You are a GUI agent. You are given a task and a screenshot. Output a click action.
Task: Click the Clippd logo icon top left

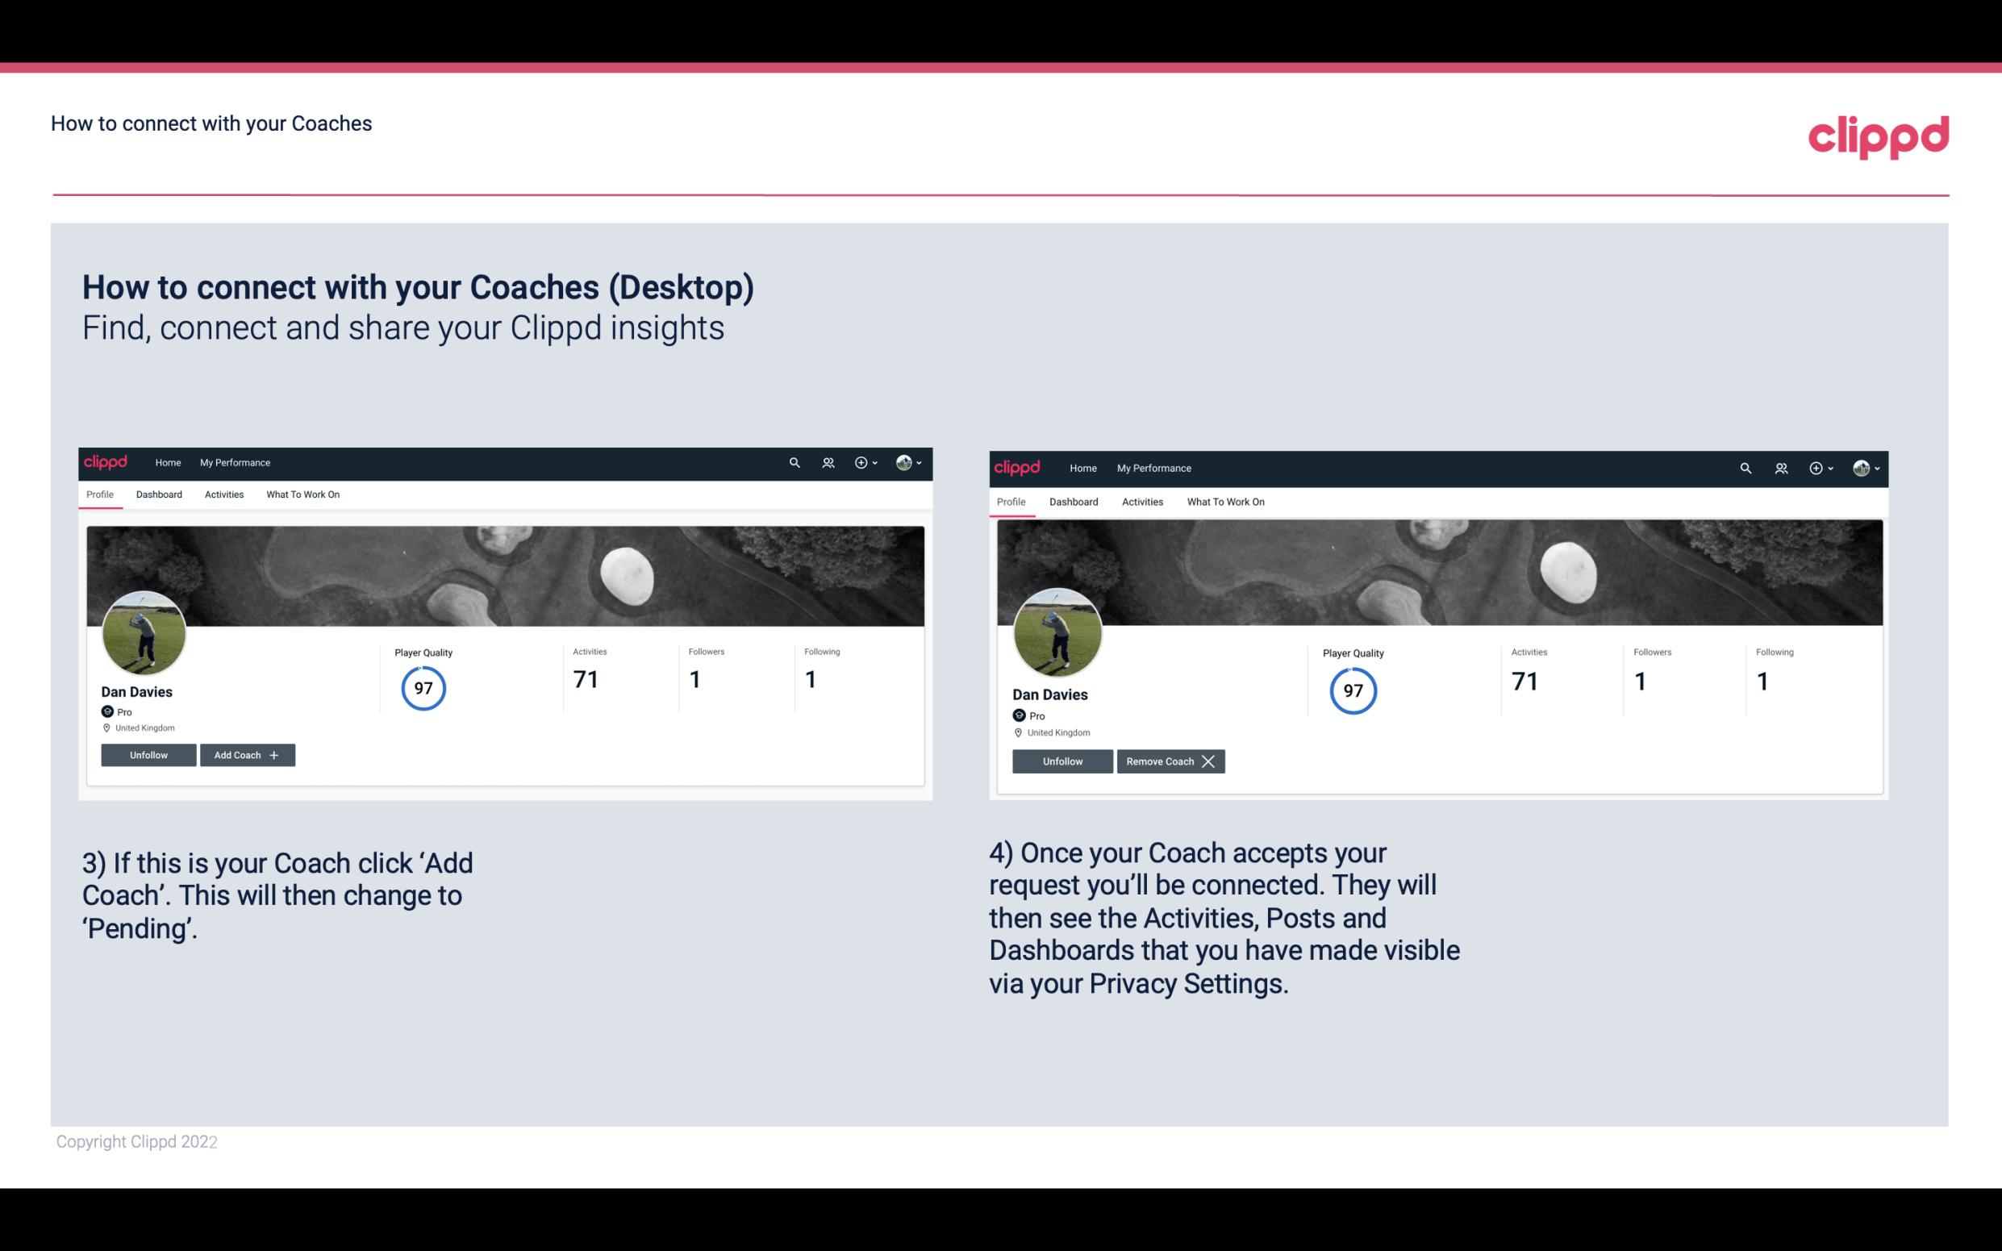(108, 463)
